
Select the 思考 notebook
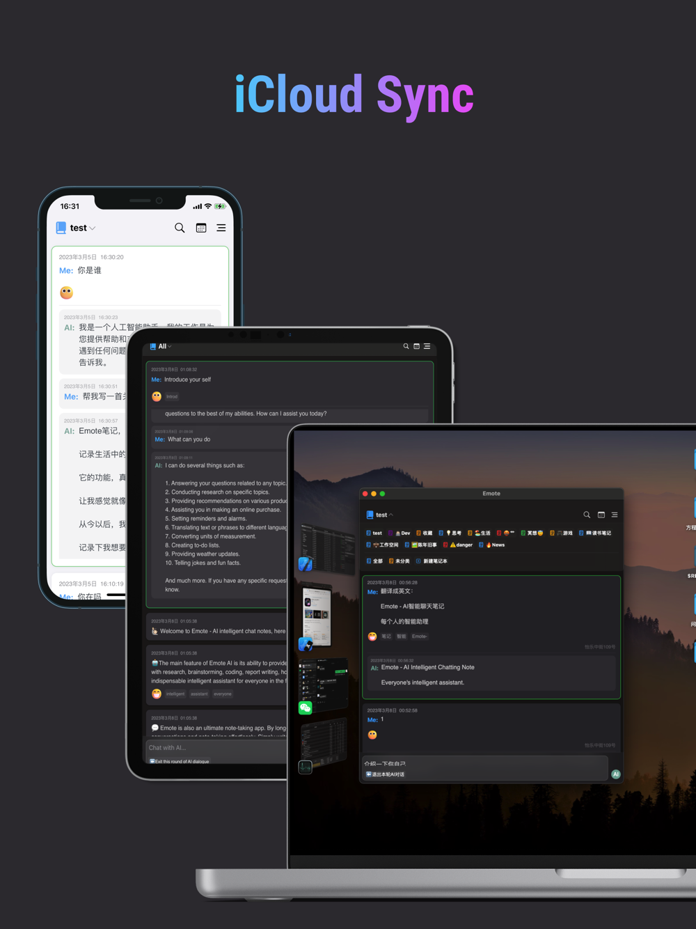point(450,533)
